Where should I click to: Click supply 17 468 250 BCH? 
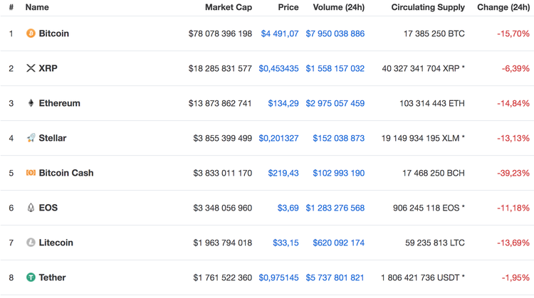click(x=434, y=173)
